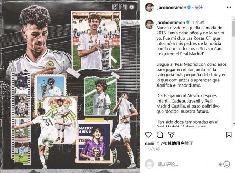The image size is (235, 173).
Task: Open comments with the speech bubble icon
Action: (x=160, y=135)
